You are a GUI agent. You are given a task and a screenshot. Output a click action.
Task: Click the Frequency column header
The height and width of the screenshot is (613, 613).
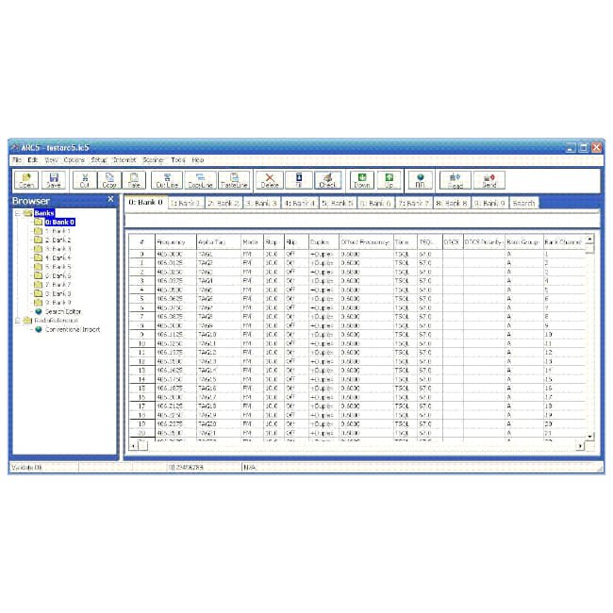172,242
